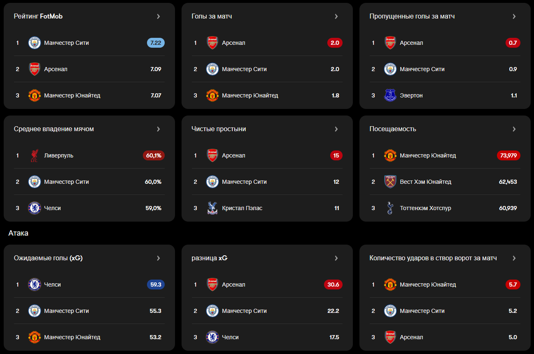Image resolution: width=534 pixels, height=354 pixels.
Task: Expand the Голы за матч chevron
Action: [x=336, y=16]
